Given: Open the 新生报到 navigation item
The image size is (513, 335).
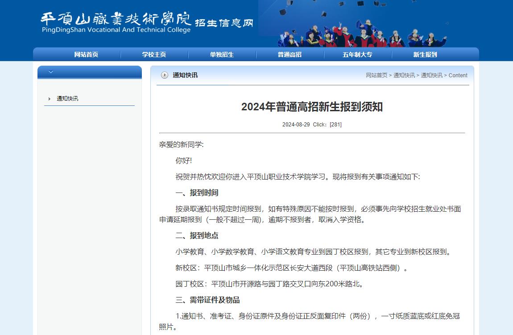Looking at the screenshot, I should 425,54.
